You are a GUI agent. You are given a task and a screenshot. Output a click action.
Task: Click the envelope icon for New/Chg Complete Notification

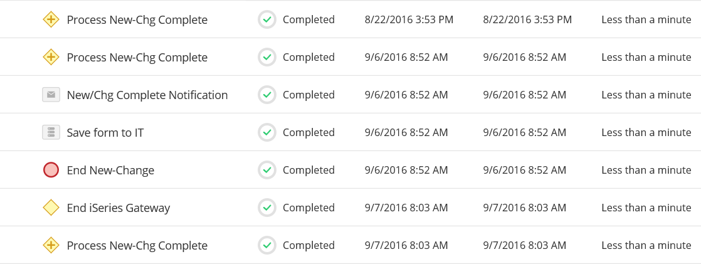pyautogui.click(x=51, y=95)
